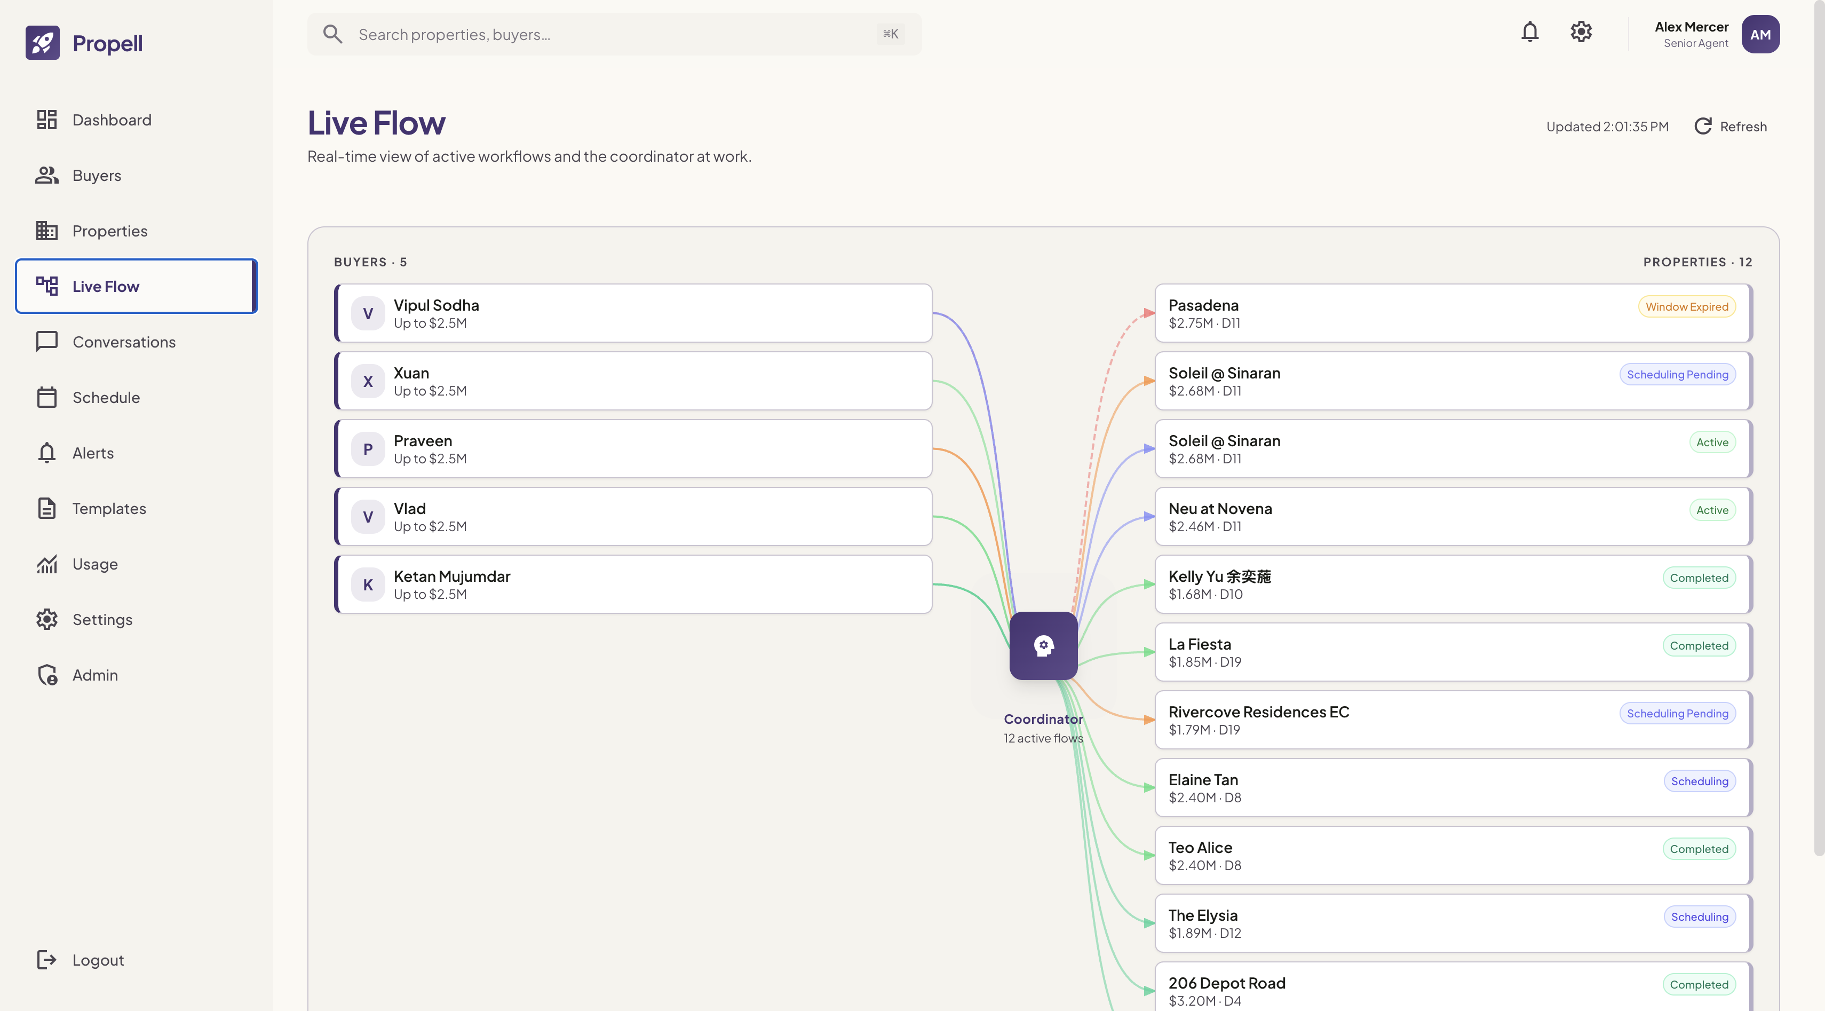Select the Praveen buyer card
The height and width of the screenshot is (1011, 1825).
point(633,449)
